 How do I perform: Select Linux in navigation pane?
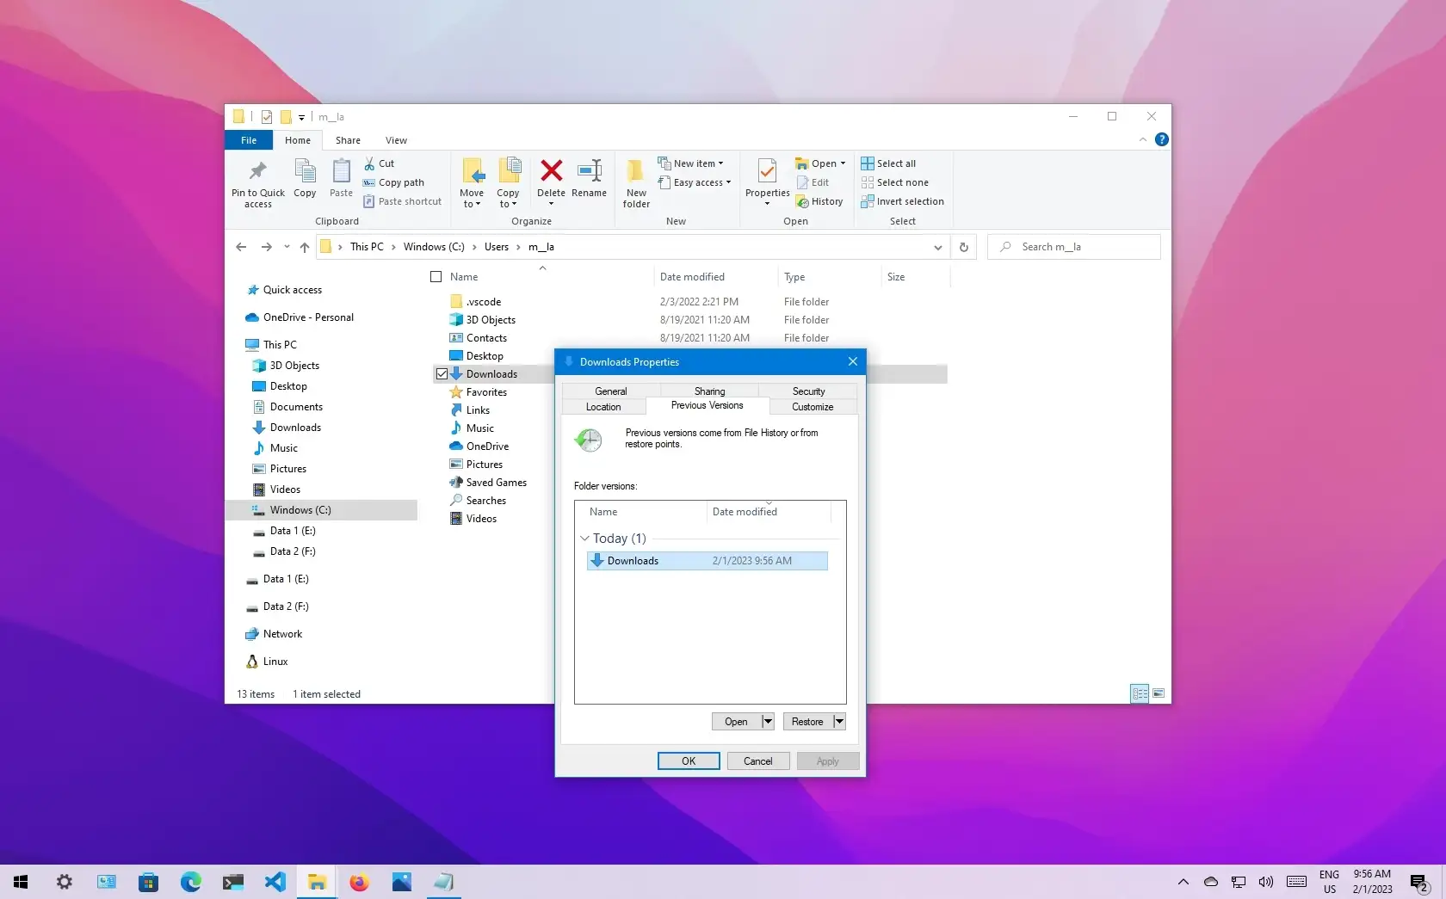tap(275, 662)
